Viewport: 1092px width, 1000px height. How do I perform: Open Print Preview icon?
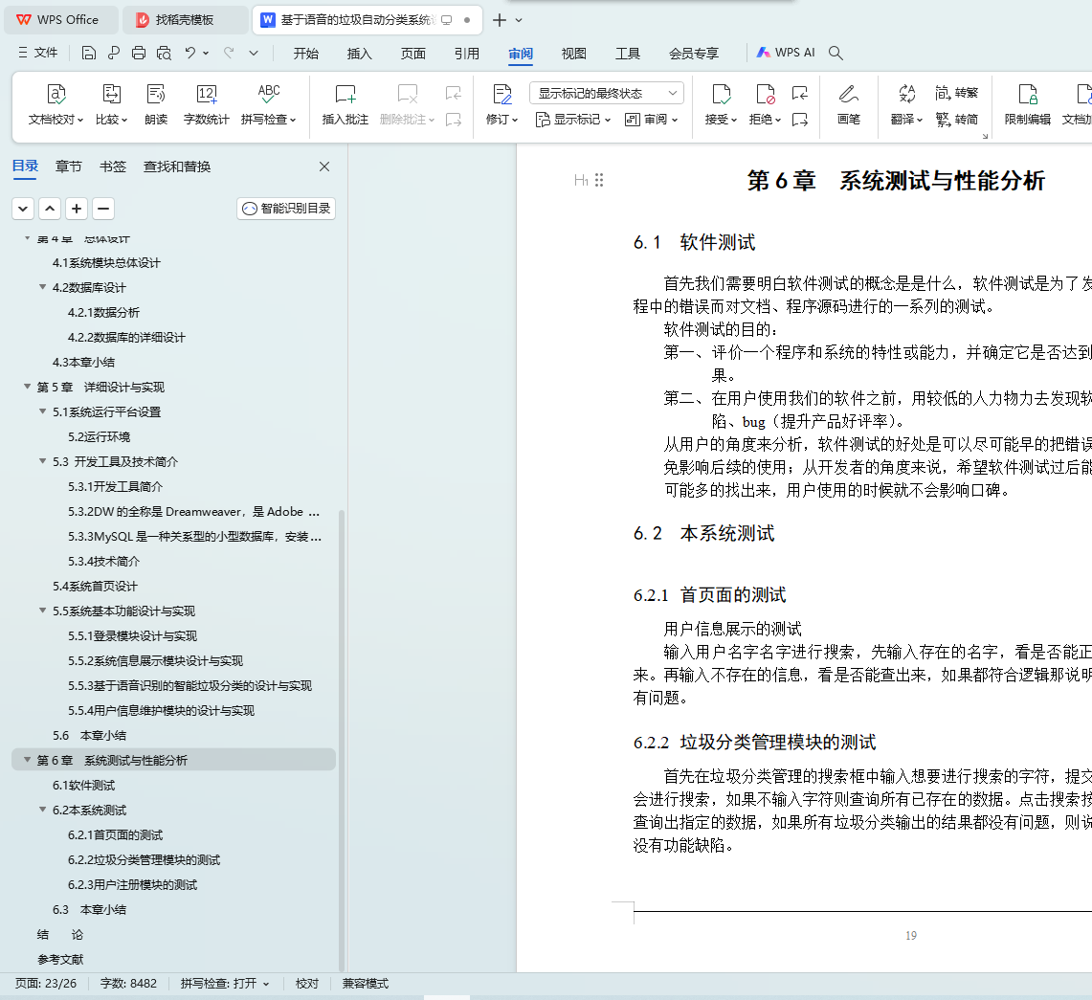(x=164, y=53)
